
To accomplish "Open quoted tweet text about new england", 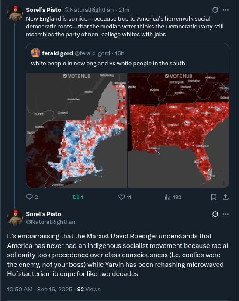I will [x=108, y=64].
